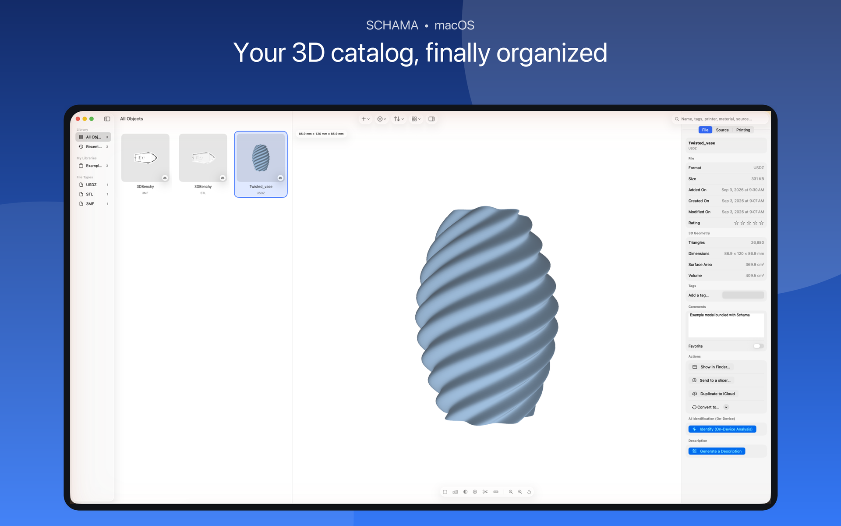Click the badge icon on the 3DBenchy STL thumbnail

tap(223, 178)
